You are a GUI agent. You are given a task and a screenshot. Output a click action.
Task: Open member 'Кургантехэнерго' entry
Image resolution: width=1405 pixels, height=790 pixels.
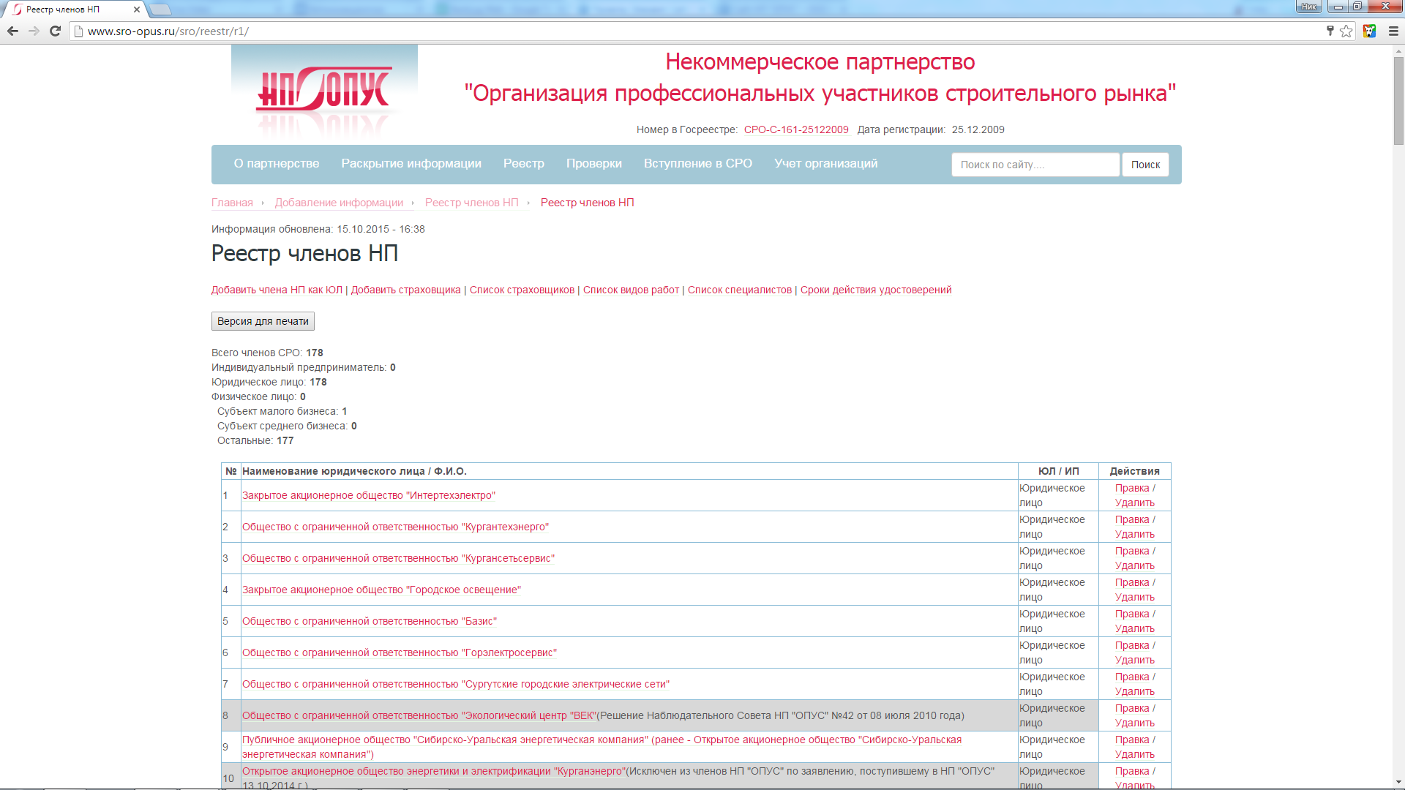pyautogui.click(x=395, y=527)
